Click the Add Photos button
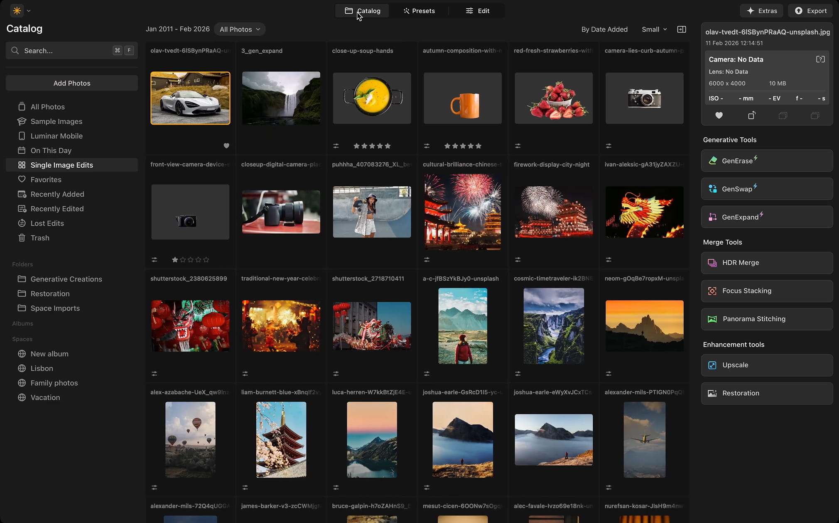Image resolution: width=839 pixels, height=523 pixels. (x=71, y=83)
